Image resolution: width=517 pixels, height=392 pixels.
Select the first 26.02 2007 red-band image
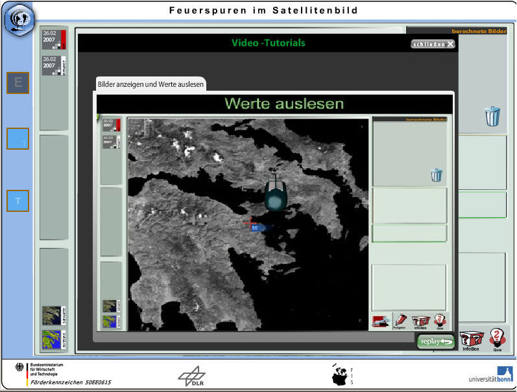pos(54,40)
